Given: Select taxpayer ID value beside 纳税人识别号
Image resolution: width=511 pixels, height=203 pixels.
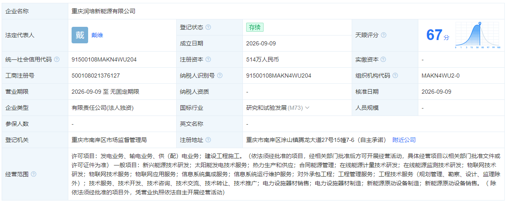Looking at the screenshot, I should click(278, 76).
